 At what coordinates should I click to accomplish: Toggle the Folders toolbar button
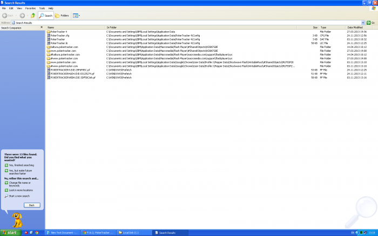tap(62, 16)
